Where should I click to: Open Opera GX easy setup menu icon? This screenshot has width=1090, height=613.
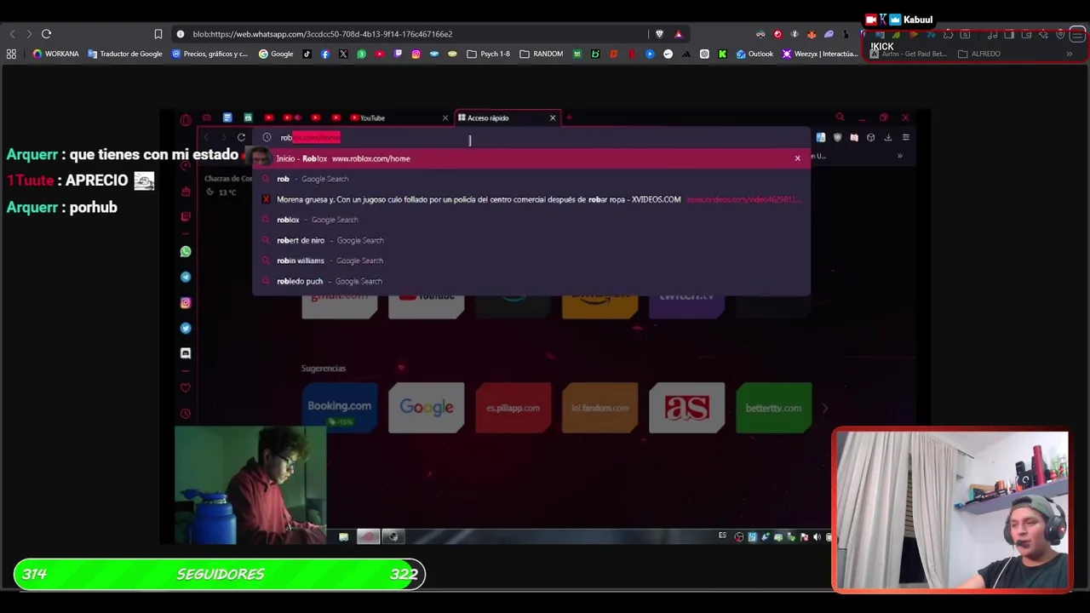click(x=905, y=137)
